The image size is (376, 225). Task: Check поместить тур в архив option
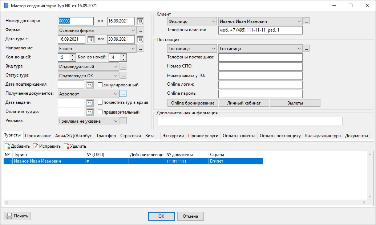click(100, 103)
